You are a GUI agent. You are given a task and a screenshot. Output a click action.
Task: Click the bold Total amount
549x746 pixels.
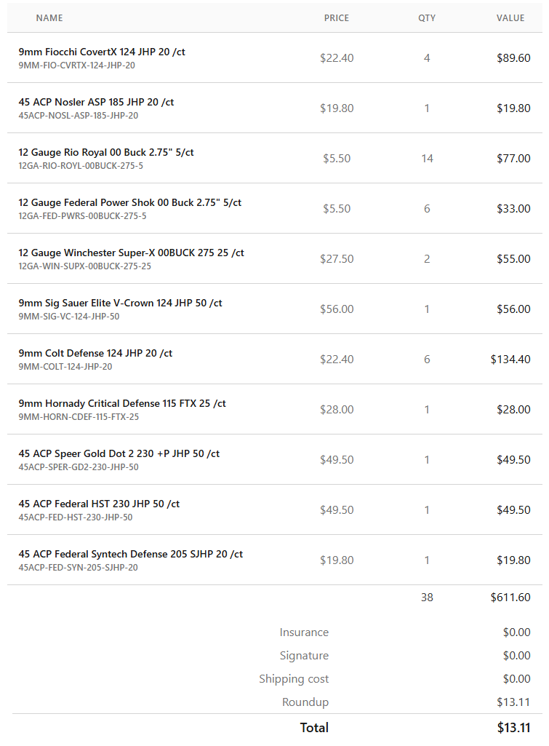(x=513, y=728)
